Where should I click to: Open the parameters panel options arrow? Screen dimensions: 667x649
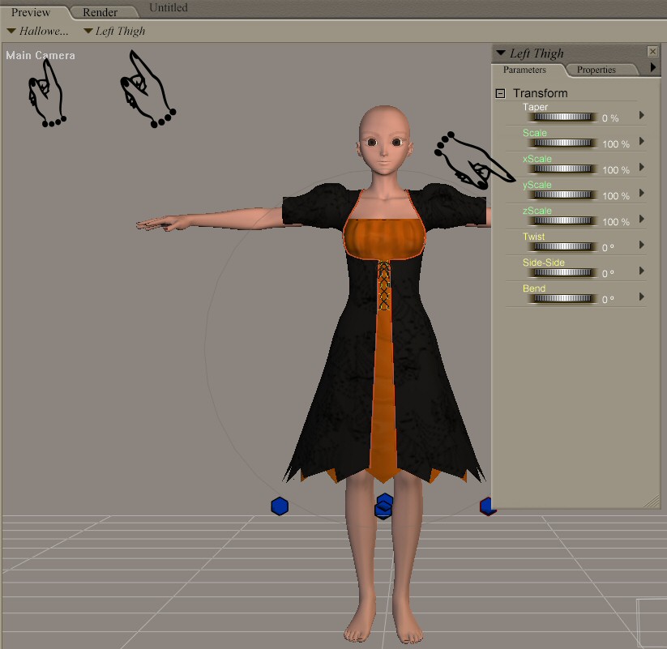coord(653,69)
